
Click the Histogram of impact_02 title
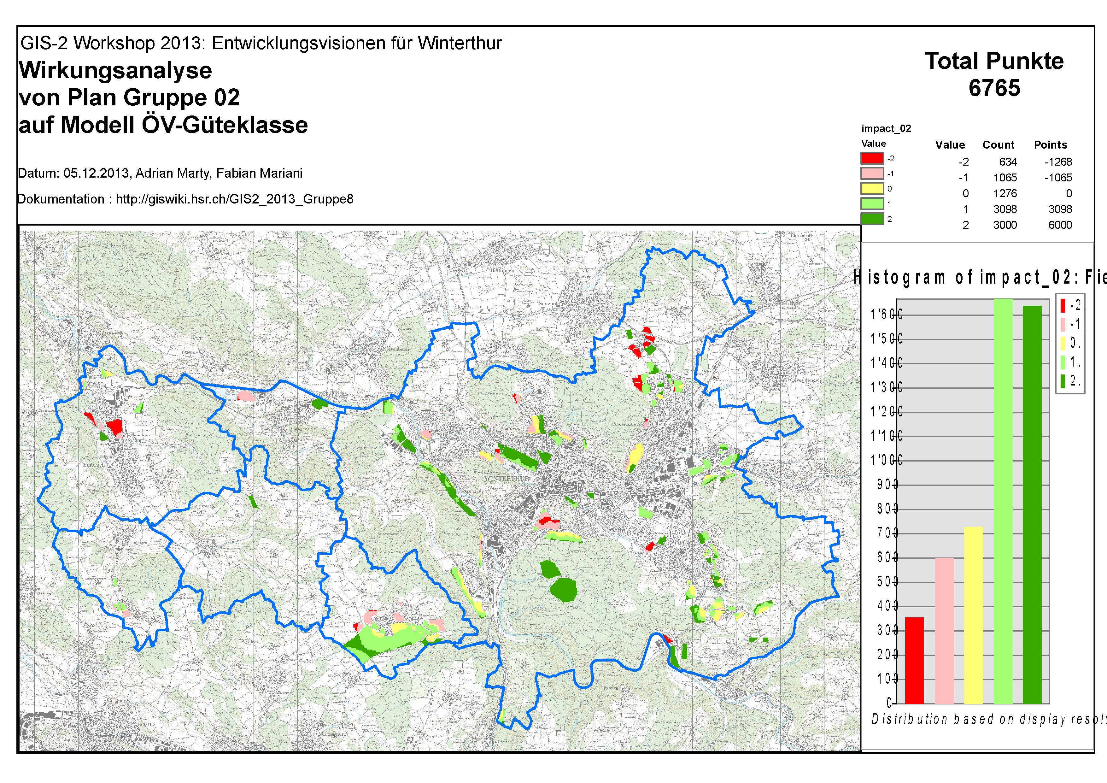point(979,277)
